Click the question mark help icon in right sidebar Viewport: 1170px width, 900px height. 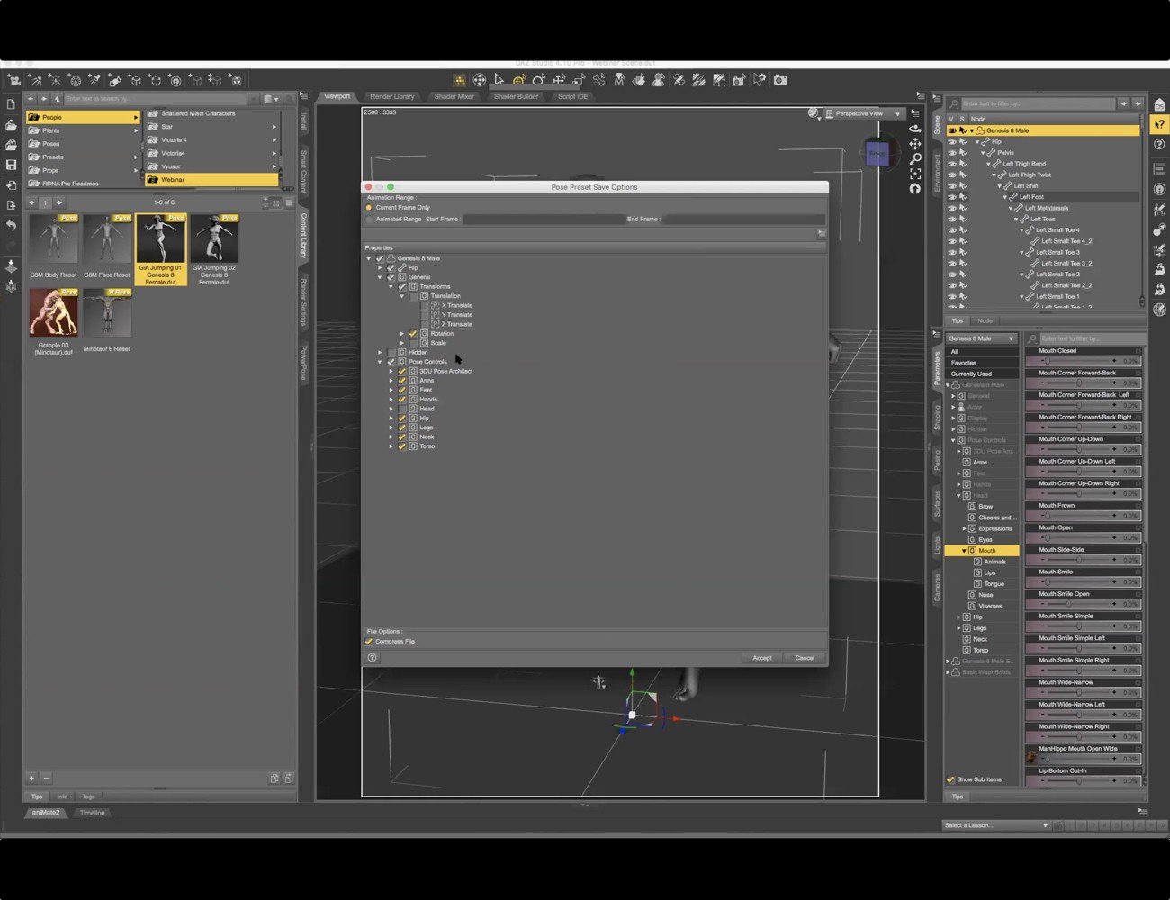point(1159,144)
